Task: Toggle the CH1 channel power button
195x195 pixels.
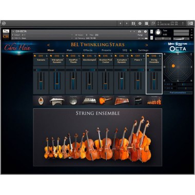Action: [35, 56]
